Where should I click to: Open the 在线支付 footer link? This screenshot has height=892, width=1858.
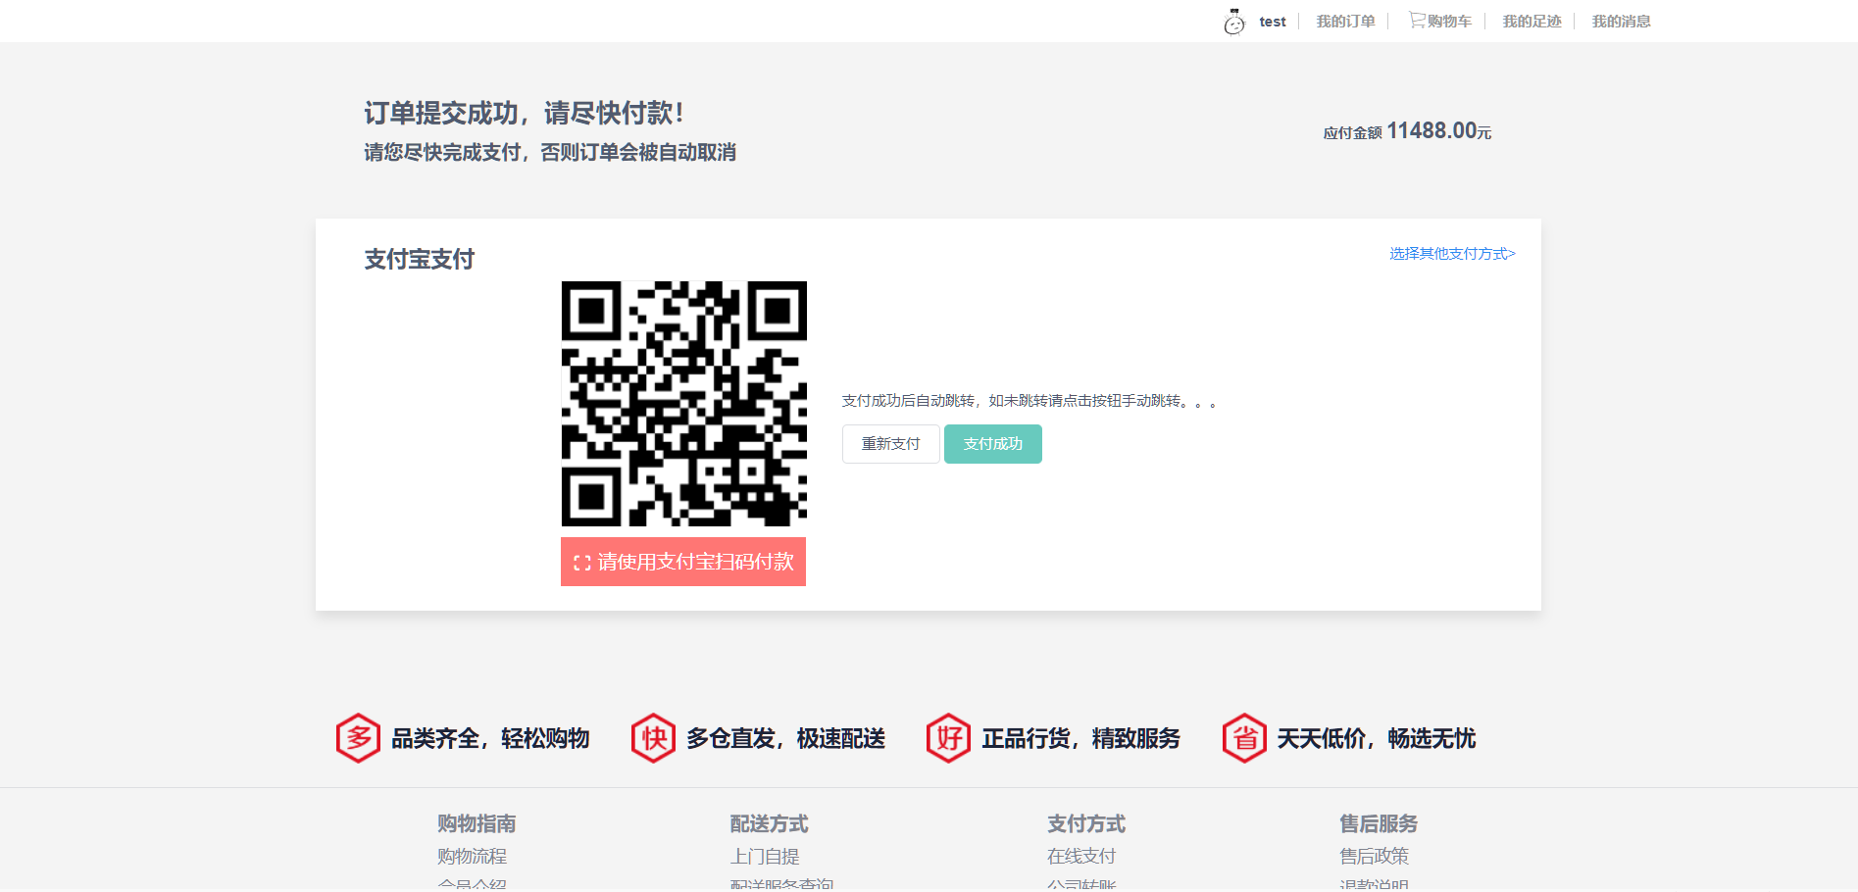[x=1081, y=857]
